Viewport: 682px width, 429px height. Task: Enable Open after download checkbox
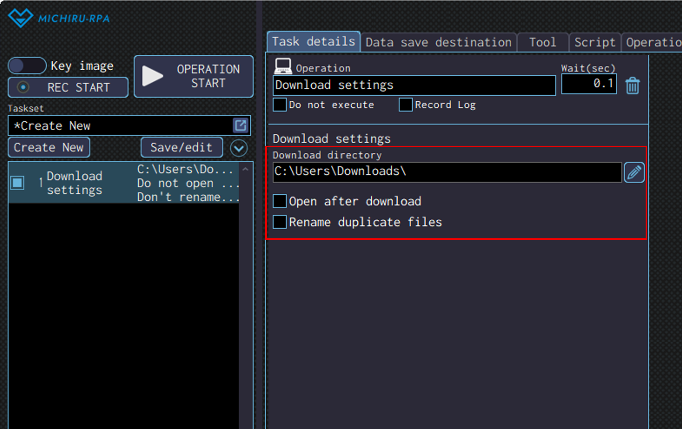tap(280, 201)
